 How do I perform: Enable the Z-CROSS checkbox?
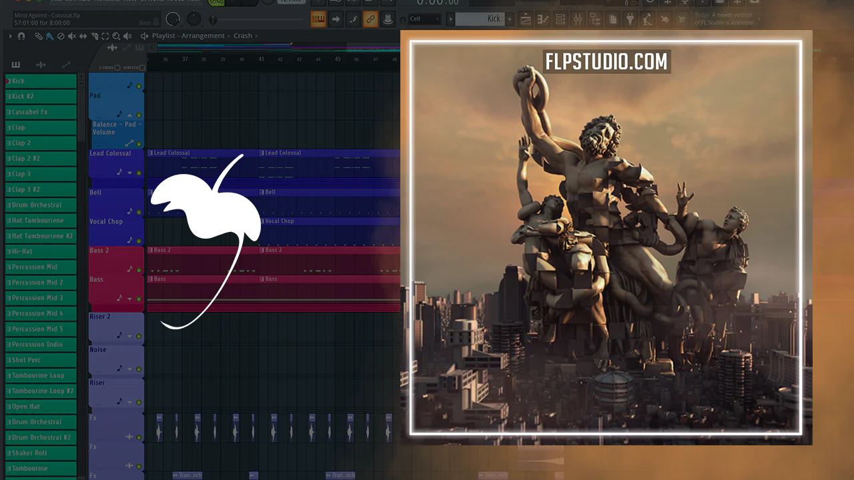click(x=117, y=67)
